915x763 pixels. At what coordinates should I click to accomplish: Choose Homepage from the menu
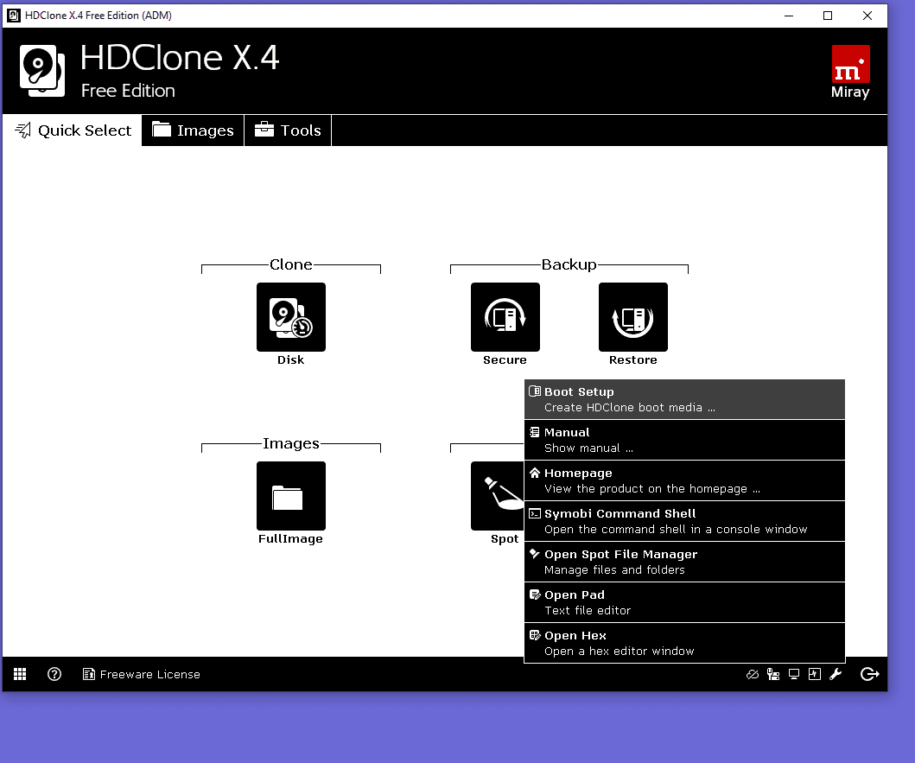[684, 480]
